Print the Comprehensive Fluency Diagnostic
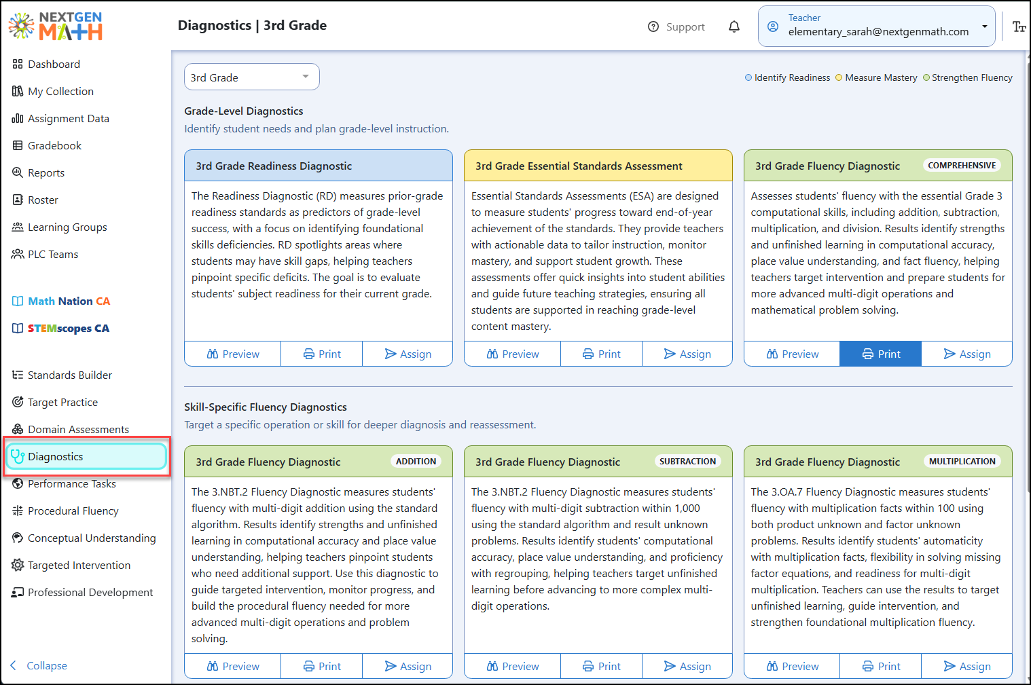Viewport: 1031px width, 685px height. tap(881, 354)
